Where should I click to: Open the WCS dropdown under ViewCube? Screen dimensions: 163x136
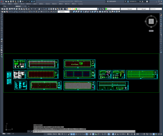tap(151, 31)
